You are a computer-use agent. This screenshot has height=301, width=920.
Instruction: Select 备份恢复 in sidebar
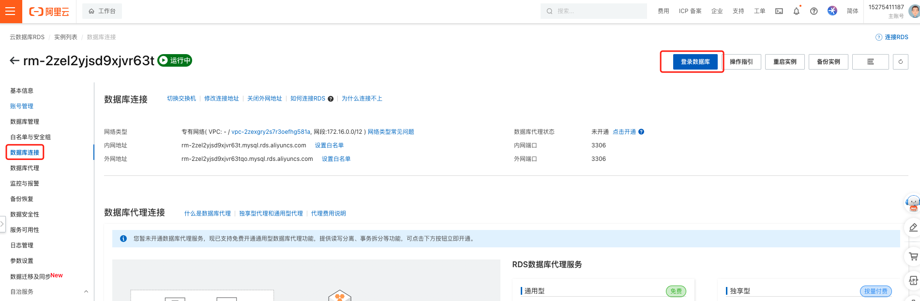pyautogui.click(x=22, y=199)
